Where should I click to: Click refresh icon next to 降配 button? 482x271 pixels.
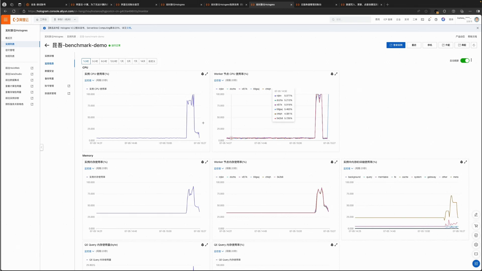[474, 45]
